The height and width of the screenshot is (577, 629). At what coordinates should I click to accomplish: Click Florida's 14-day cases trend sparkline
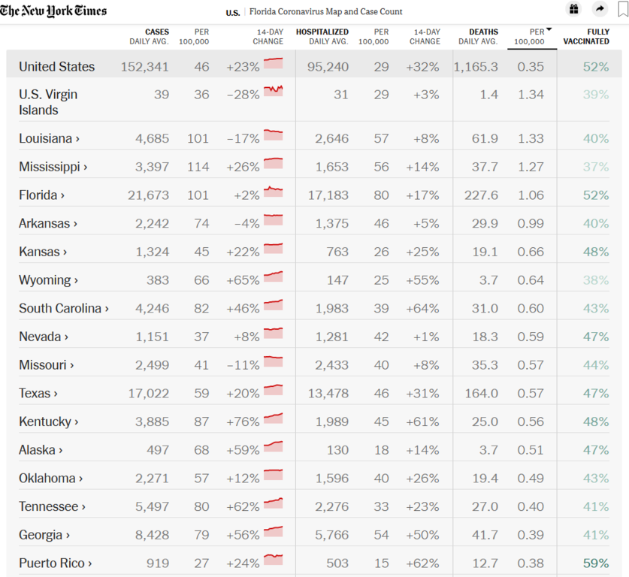(x=274, y=192)
